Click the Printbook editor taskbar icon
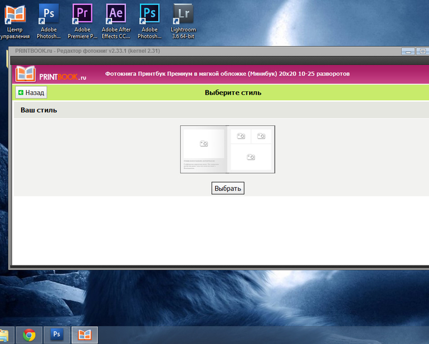 pyautogui.click(x=84, y=335)
